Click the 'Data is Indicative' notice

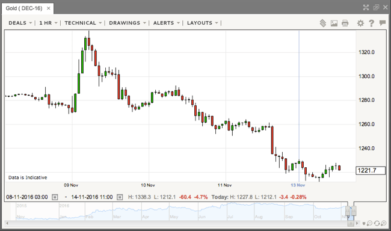(28, 177)
